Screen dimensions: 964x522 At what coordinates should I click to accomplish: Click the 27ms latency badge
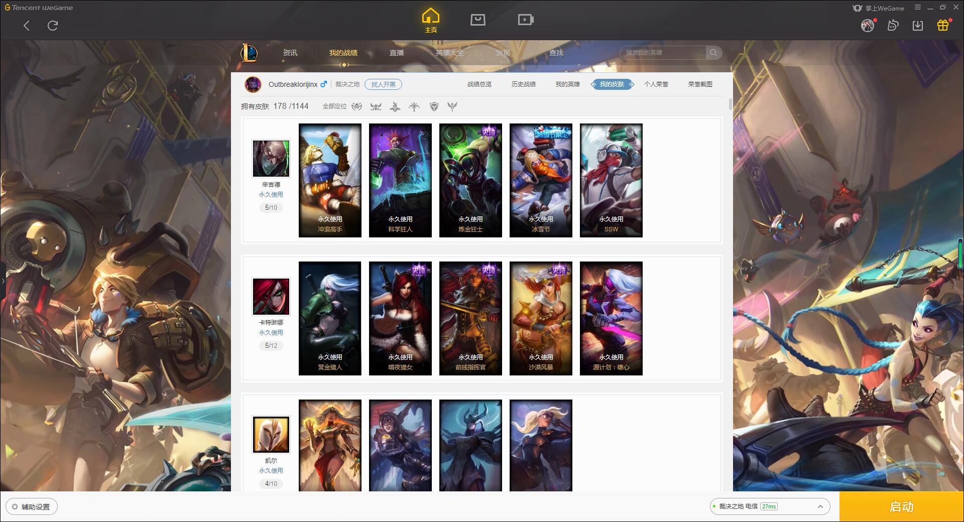tap(769, 506)
